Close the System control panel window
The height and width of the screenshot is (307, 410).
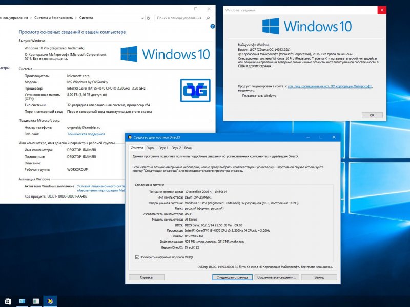(x=209, y=9)
